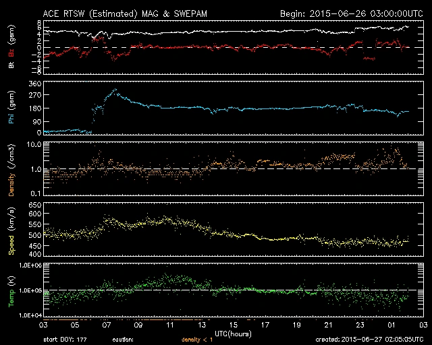Click the "23" hour label on time axis
Screen dimensions: 432x345
coord(360,325)
